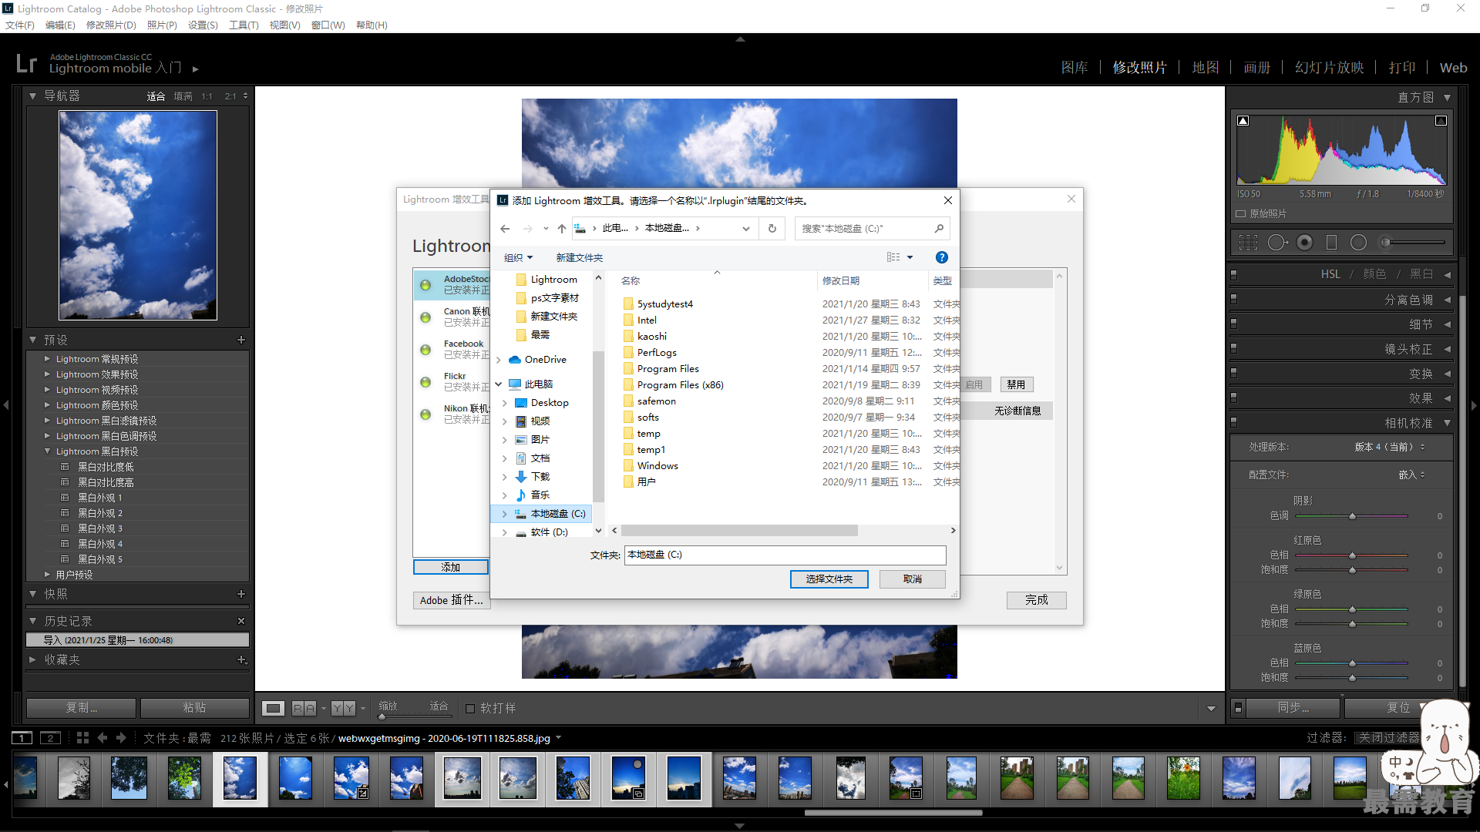The width and height of the screenshot is (1480, 832).
Task: Go up one folder level
Action: [x=562, y=229]
